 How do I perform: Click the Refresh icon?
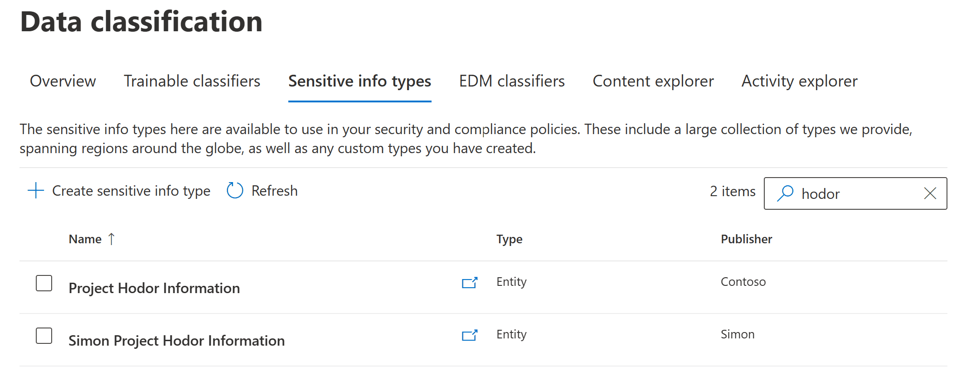234,191
